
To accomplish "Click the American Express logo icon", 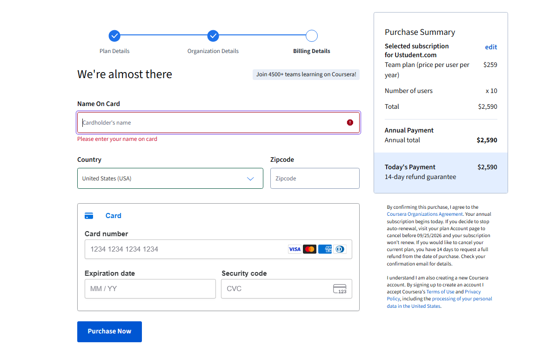I will coord(325,249).
